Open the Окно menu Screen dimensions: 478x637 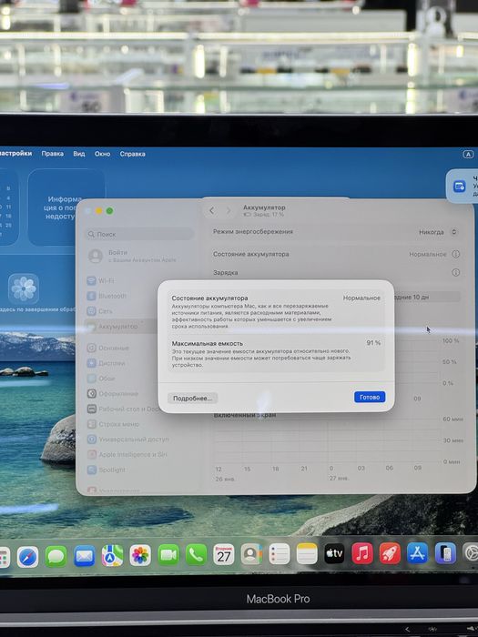(x=102, y=154)
